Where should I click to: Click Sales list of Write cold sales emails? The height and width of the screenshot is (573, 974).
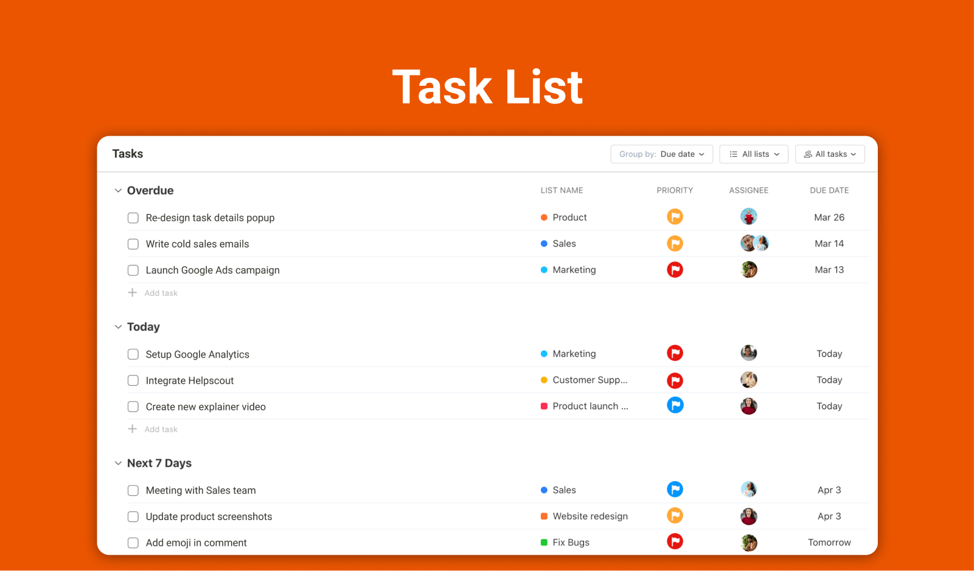(558, 243)
